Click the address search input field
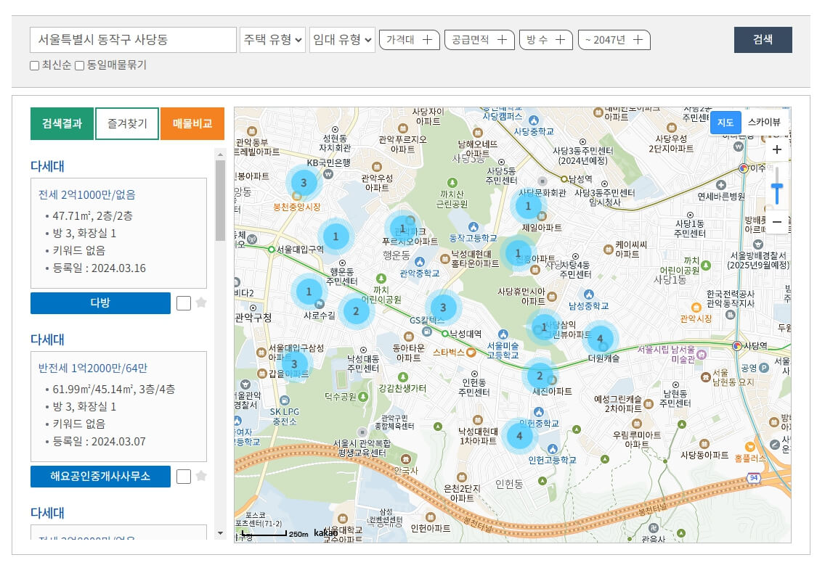The height and width of the screenshot is (568, 817). pos(134,40)
